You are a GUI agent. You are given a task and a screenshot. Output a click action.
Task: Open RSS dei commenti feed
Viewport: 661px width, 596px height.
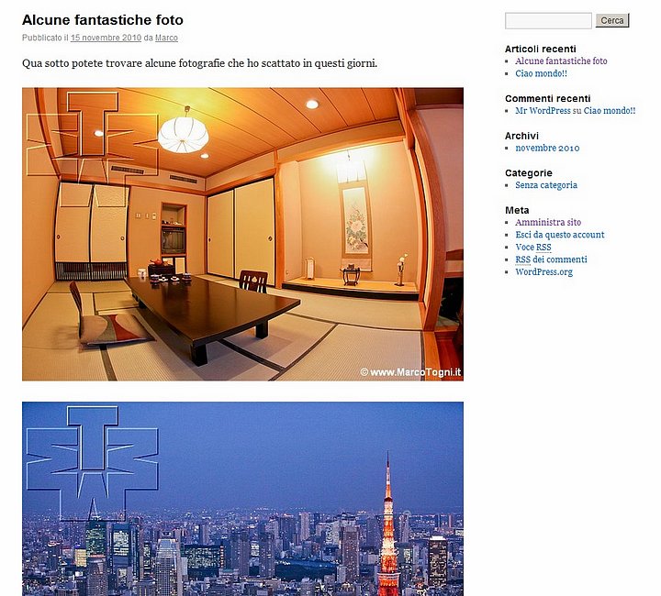tap(551, 259)
